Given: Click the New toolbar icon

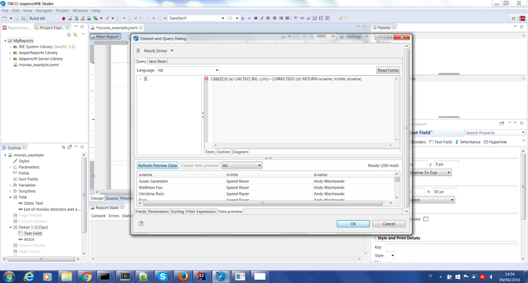Looking at the screenshot, I should (5, 18).
